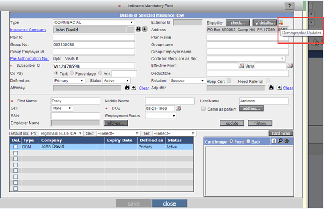The image size is (324, 209).
Task: Click the Subscriber Id field
Action: point(94,66)
